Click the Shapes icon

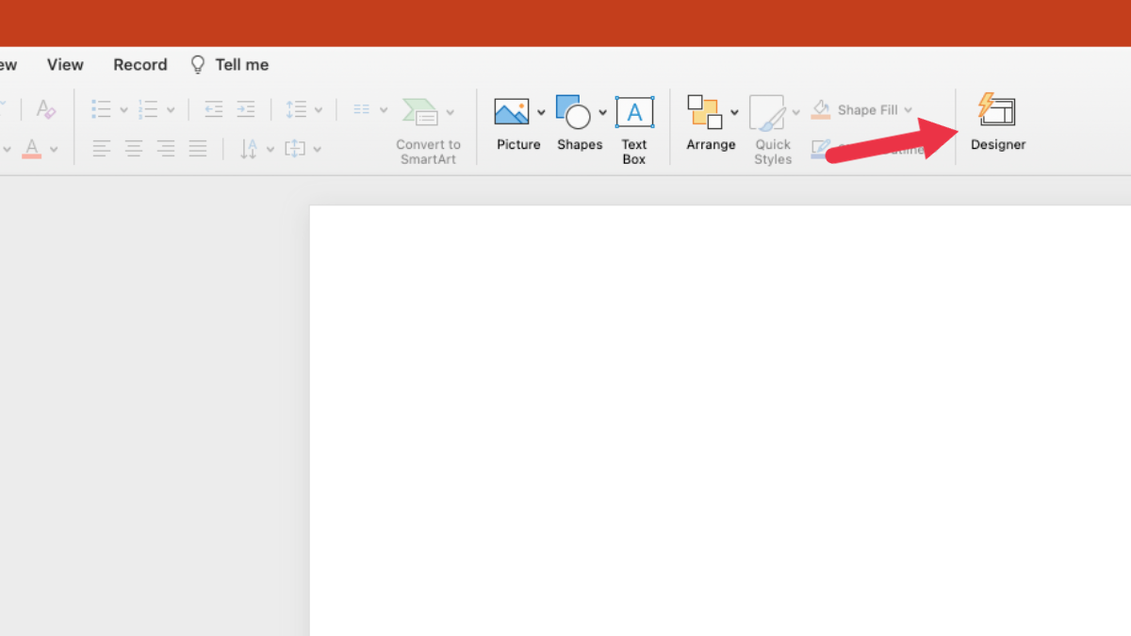573,112
